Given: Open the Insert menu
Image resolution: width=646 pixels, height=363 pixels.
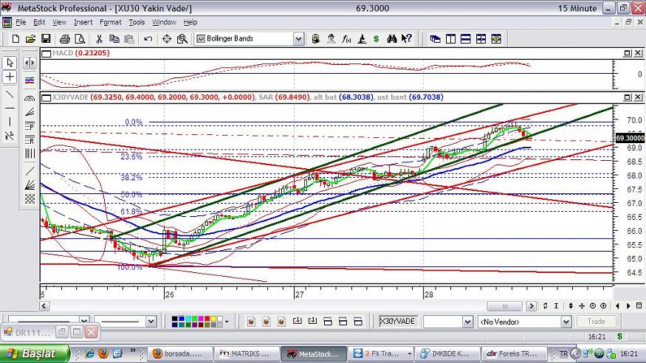Looking at the screenshot, I should pyautogui.click(x=83, y=22).
